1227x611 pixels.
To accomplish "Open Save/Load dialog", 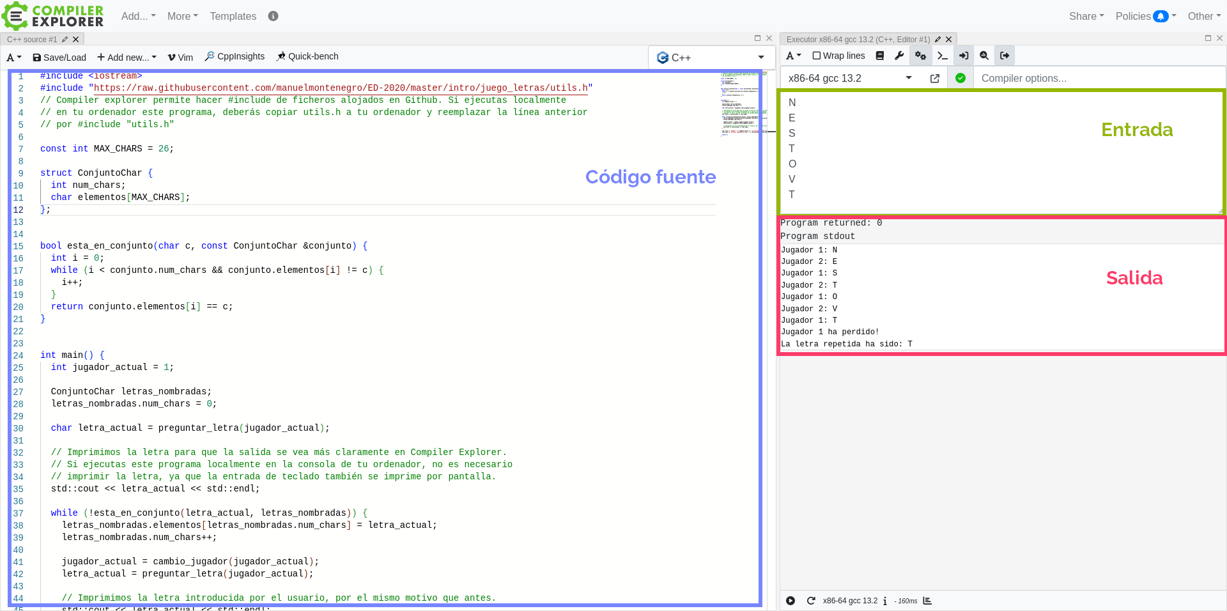I will coord(59,58).
